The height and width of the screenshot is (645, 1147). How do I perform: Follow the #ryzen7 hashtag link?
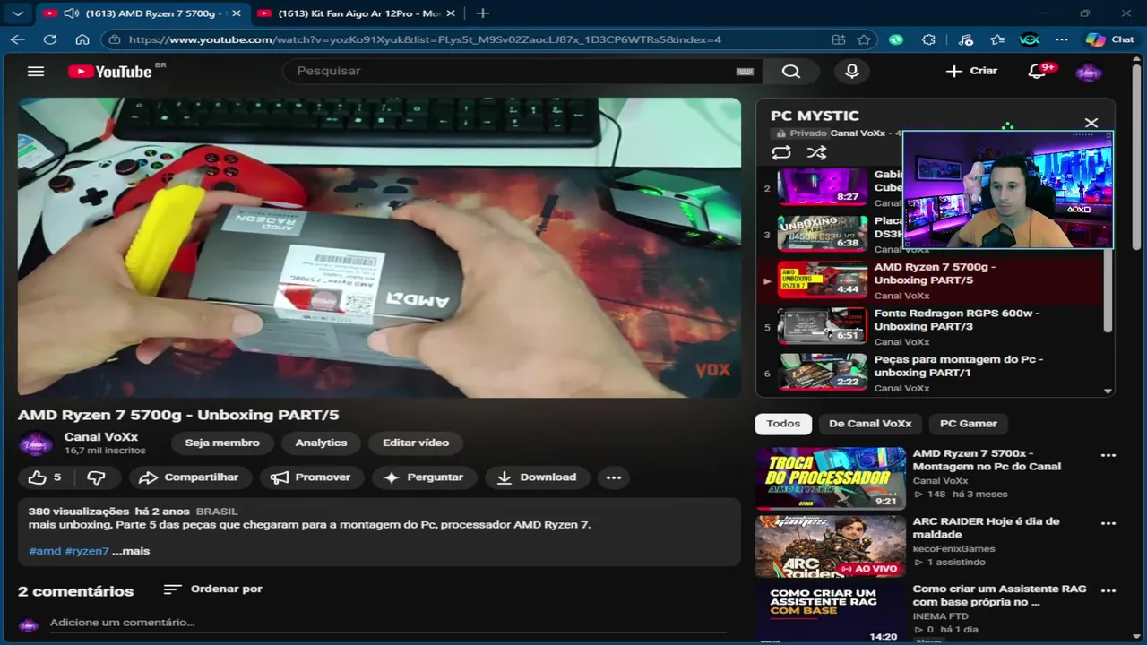click(x=87, y=551)
